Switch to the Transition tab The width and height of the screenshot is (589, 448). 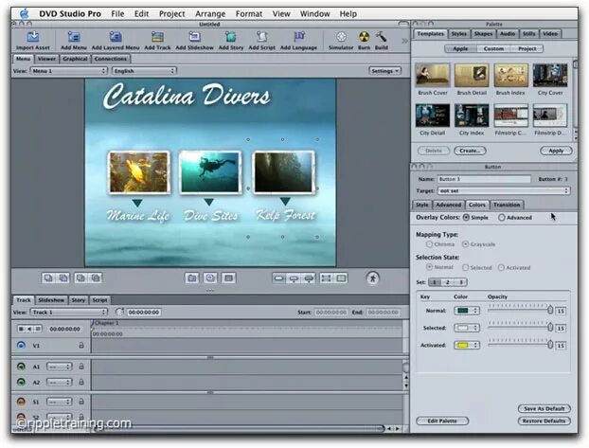[507, 205]
